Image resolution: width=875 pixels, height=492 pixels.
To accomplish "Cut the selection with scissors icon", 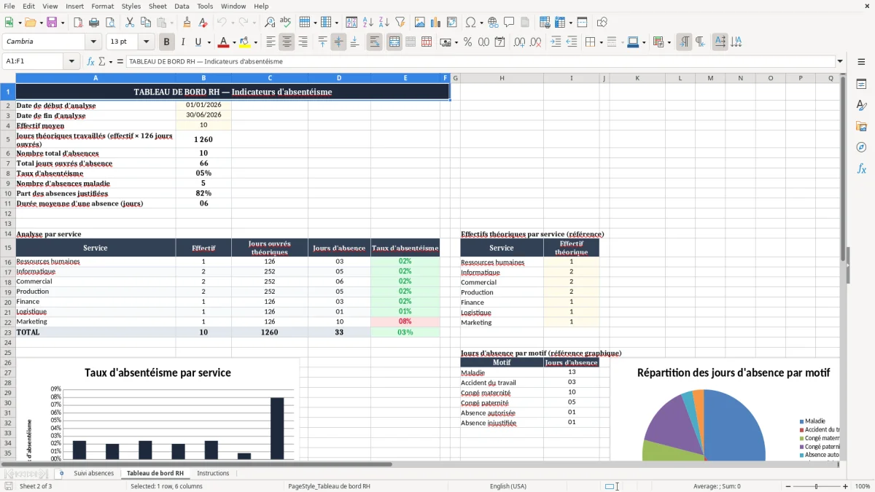I will (x=129, y=23).
